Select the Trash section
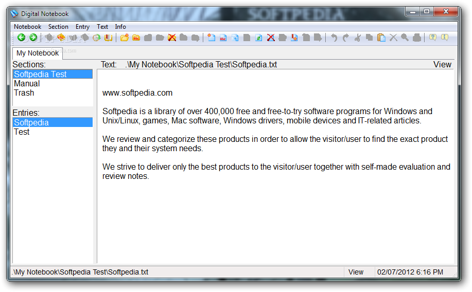The height and width of the screenshot is (292, 472). pos(53,93)
